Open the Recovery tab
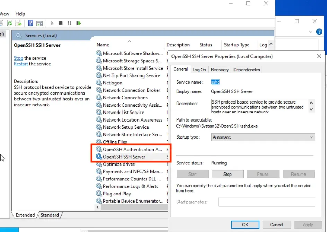The width and height of the screenshot is (327, 232). pyautogui.click(x=220, y=70)
